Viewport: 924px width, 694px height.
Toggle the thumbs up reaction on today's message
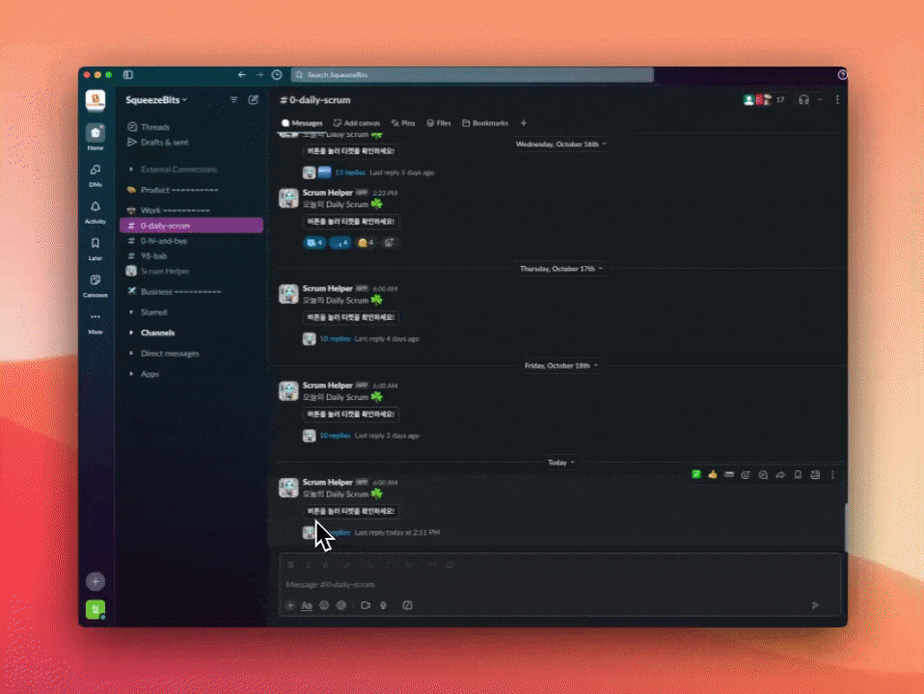713,474
